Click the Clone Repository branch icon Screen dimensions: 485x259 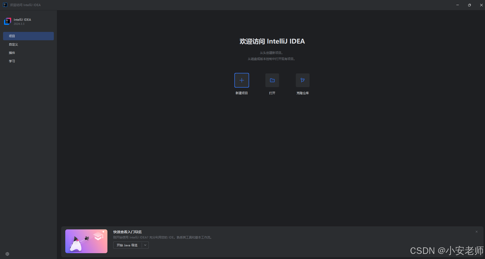tap(302, 80)
